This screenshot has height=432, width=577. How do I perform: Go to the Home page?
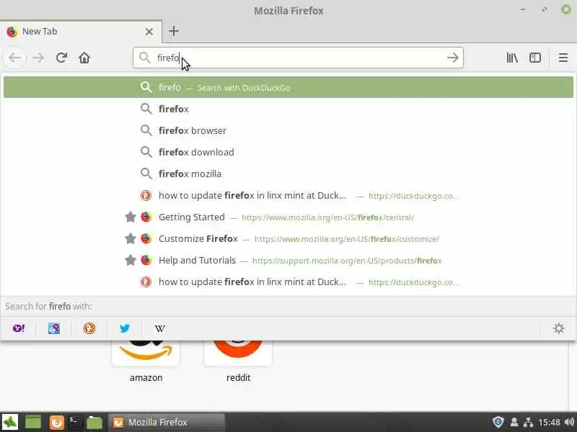click(x=84, y=58)
